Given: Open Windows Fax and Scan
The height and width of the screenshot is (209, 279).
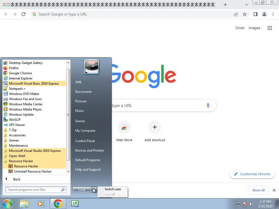Looking at the screenshot, I should click(x=34, y=99).
